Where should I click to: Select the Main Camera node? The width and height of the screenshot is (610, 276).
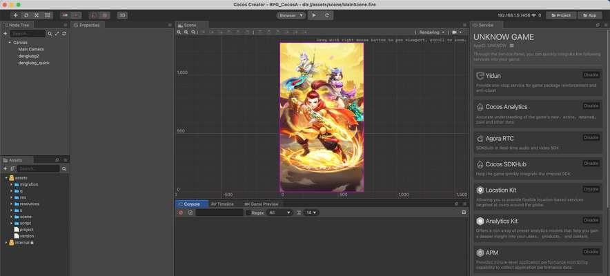pos(31,50)
